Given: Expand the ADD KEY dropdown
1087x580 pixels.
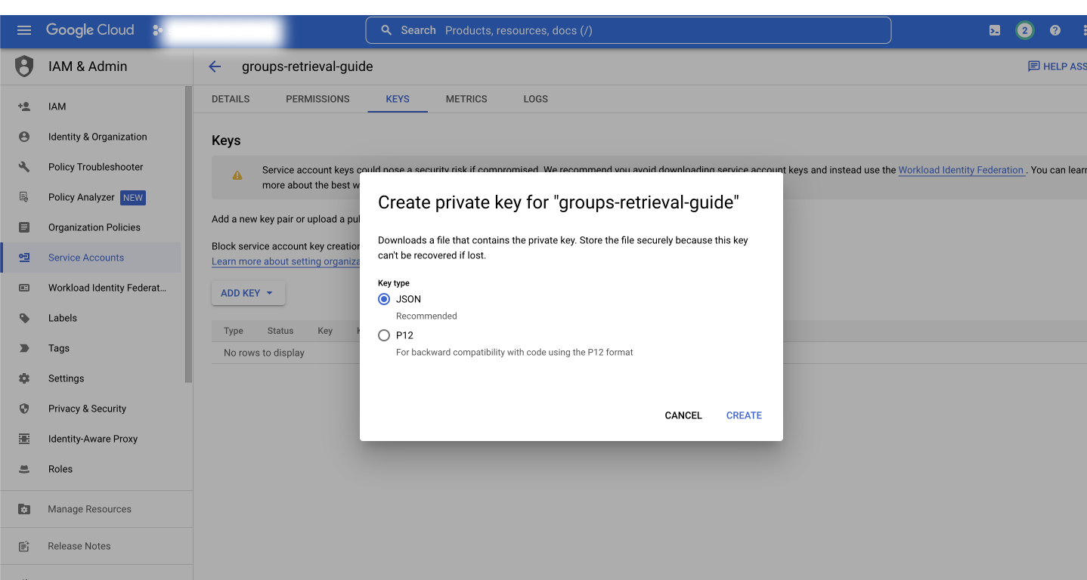Looking at the screenshot, I should point(248,293).
